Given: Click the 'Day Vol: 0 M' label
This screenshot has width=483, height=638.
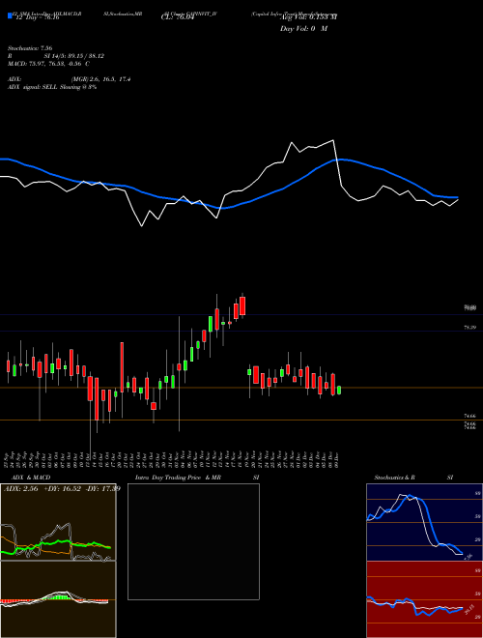Looking at the screenshot, I should pyautogui.click(x=303, y=29).
